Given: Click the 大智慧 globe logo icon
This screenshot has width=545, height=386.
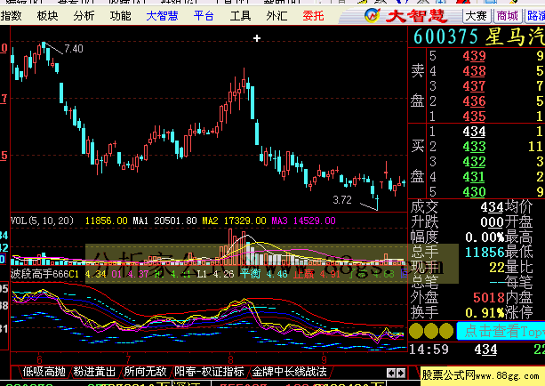Looking at the screenshot, I should point(373,15).
